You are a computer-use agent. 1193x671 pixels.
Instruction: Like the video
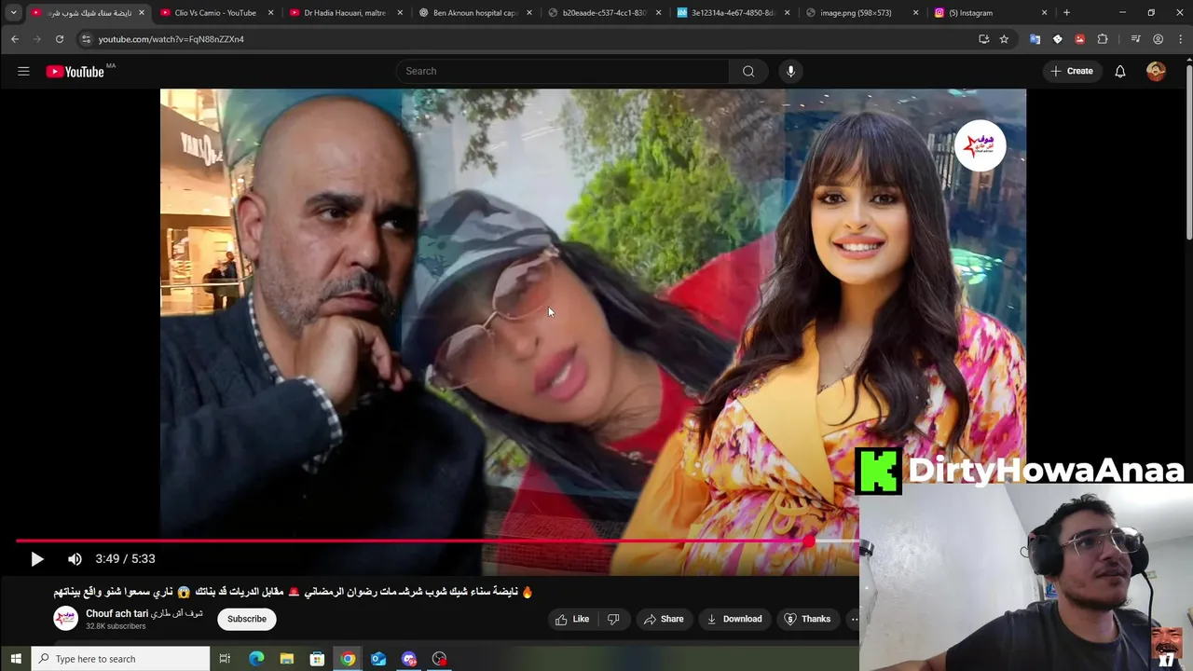pos(572,619)
